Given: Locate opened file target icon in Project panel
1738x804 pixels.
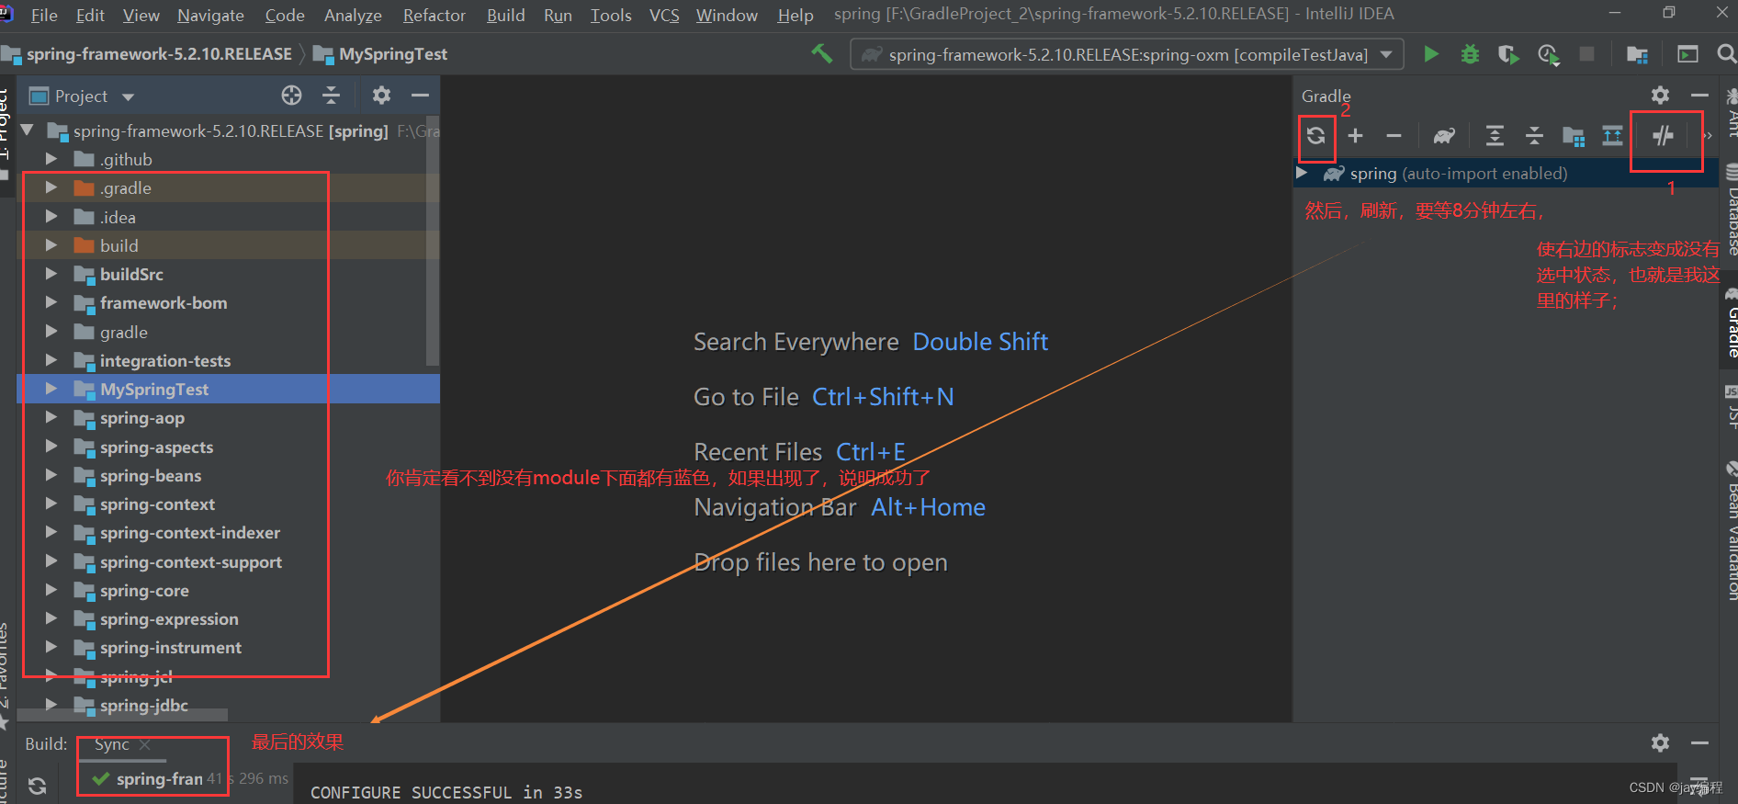Looking at the screenshot, I should pyautogui.click(x=291, y=96).
